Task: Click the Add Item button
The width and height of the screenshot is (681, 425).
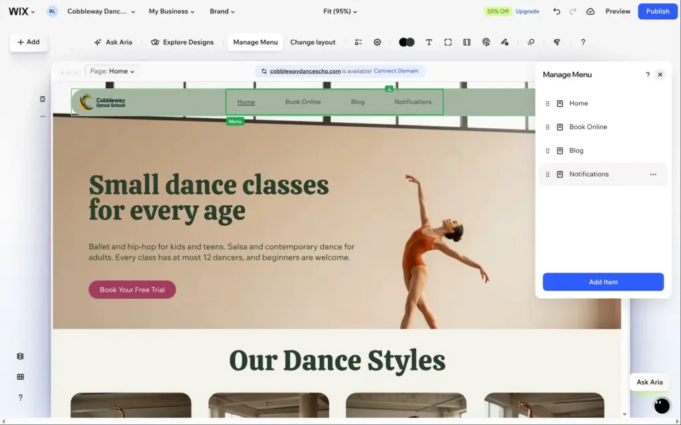Action: [x=603, y=282]
